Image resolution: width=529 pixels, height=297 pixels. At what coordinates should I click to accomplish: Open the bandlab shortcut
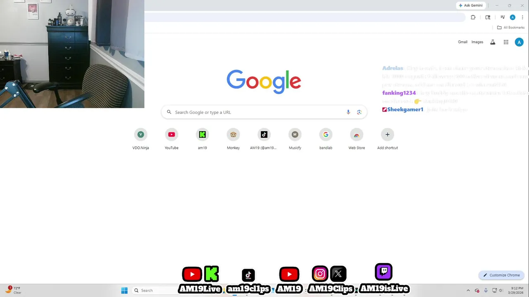pyautogui.click(x=326, y=139)
